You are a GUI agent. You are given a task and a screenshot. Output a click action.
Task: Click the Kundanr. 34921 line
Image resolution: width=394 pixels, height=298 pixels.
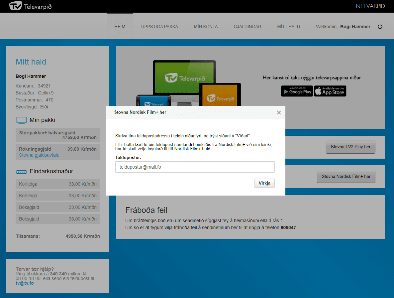click(33, 86)
